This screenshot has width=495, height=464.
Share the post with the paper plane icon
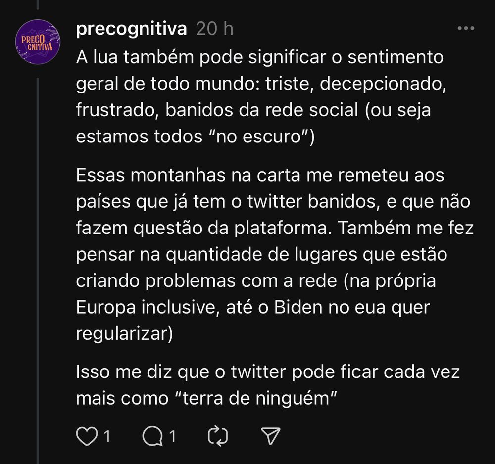[x=271, y=436]
